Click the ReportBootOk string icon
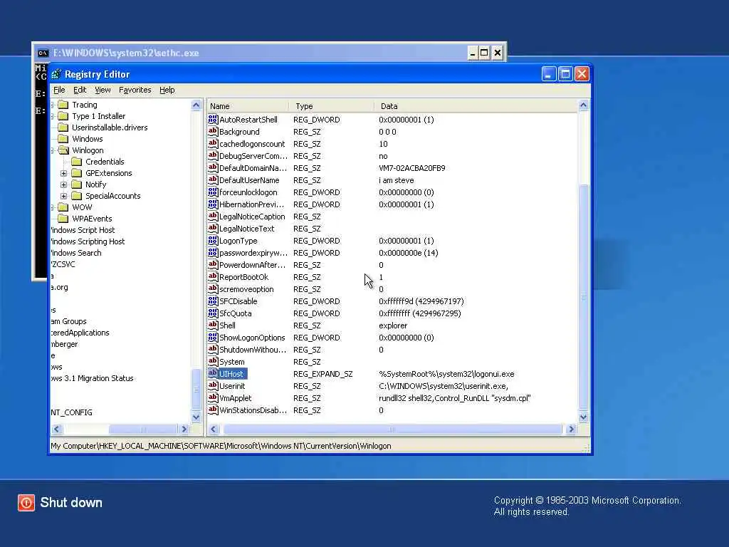The height and width of the screenshot is (547, 729). pos(212,277)
